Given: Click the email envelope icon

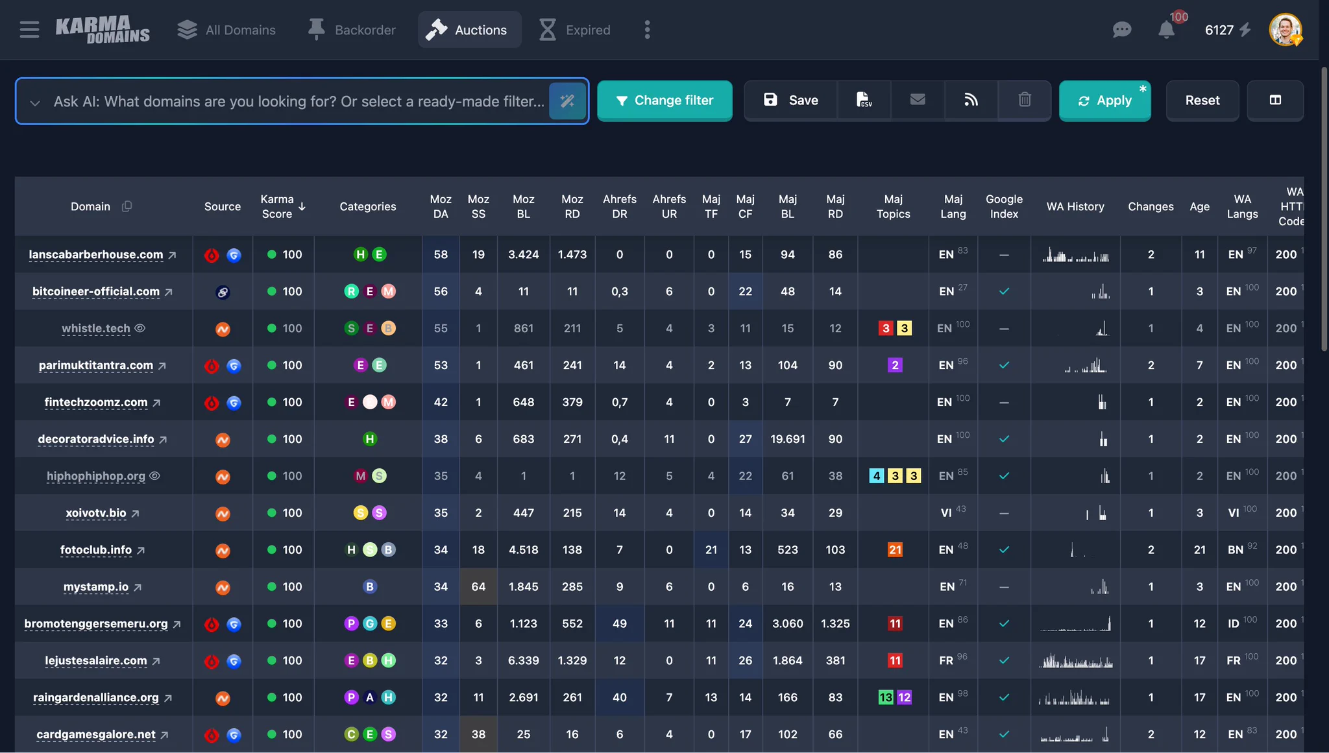Looking at the screenshot, I should click(x=918, y=100).
